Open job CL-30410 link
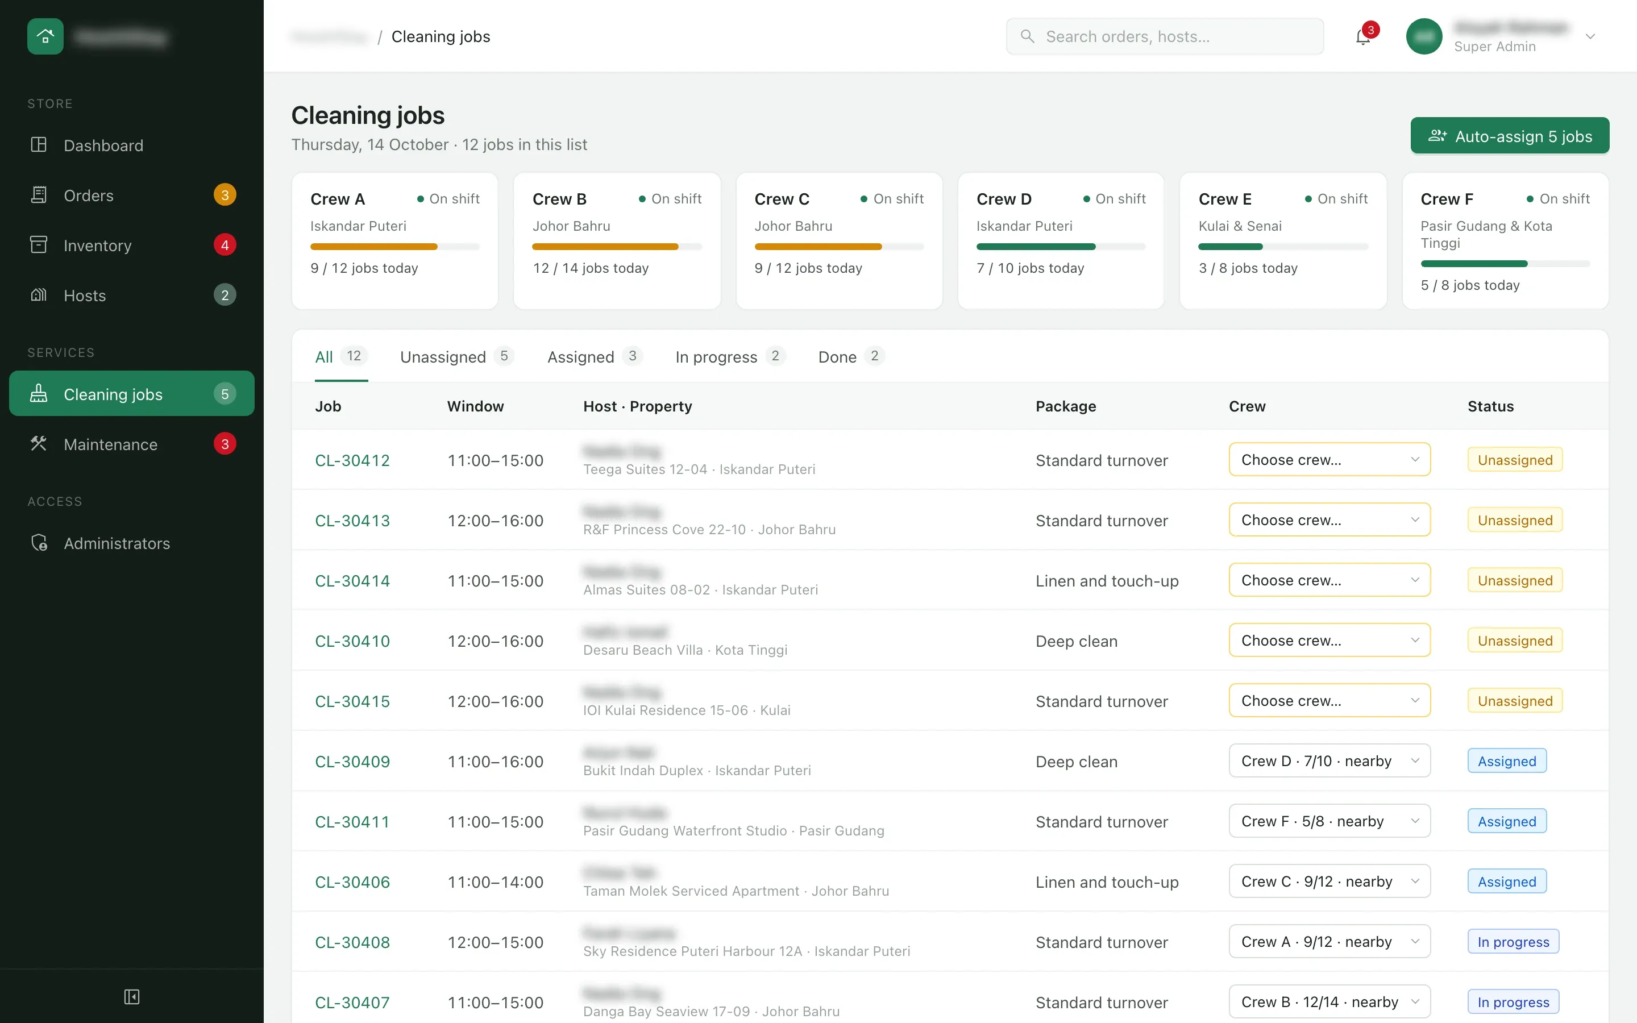The height and width of the screenshot is (1023, 1637). point(352,641)
